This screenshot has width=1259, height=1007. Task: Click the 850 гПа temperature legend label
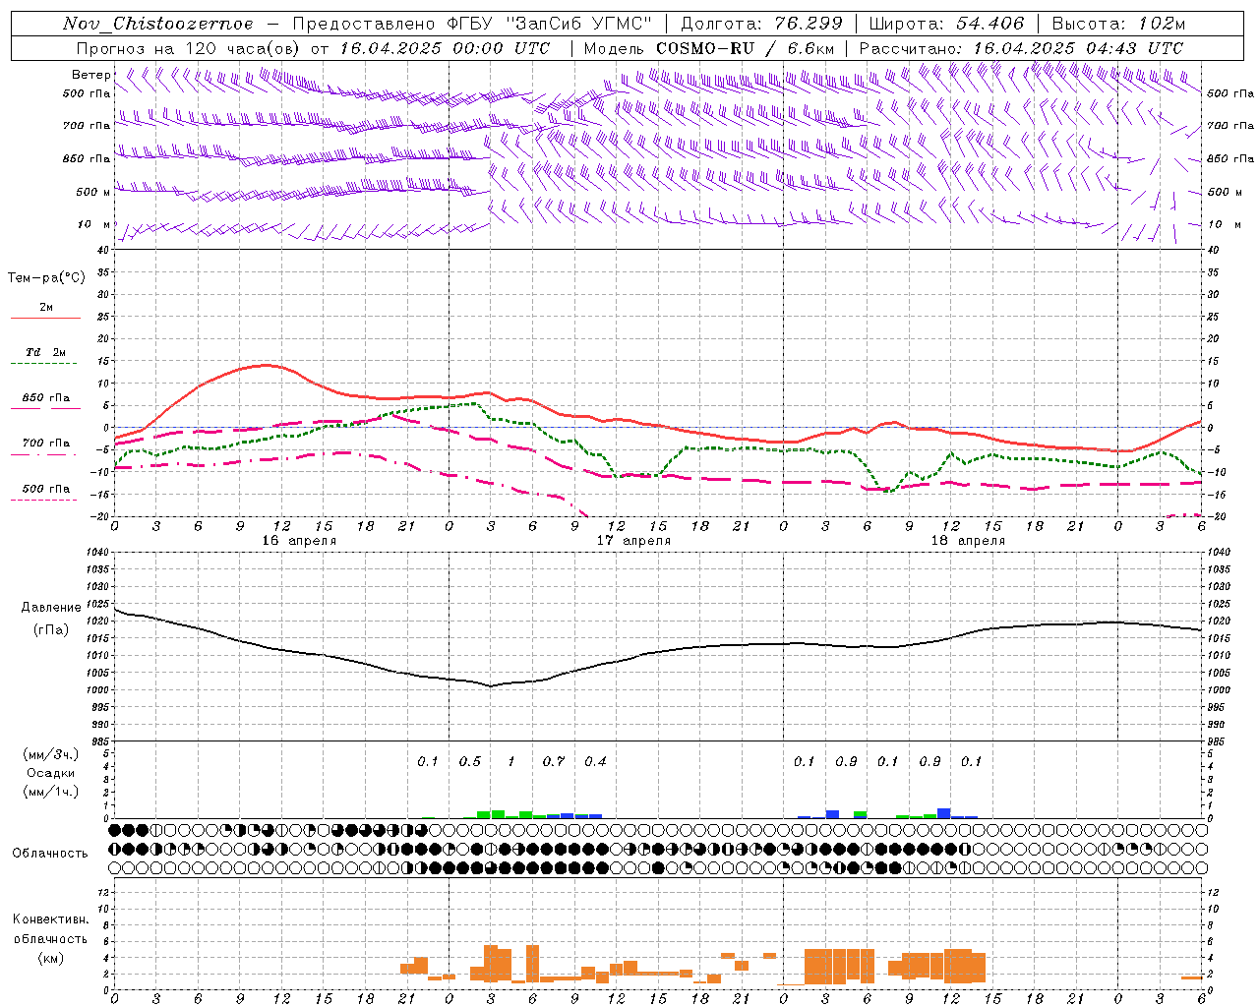click(x=46, y=397)
